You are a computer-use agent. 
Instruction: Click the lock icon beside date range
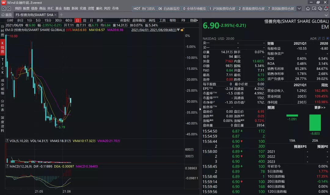182,30
